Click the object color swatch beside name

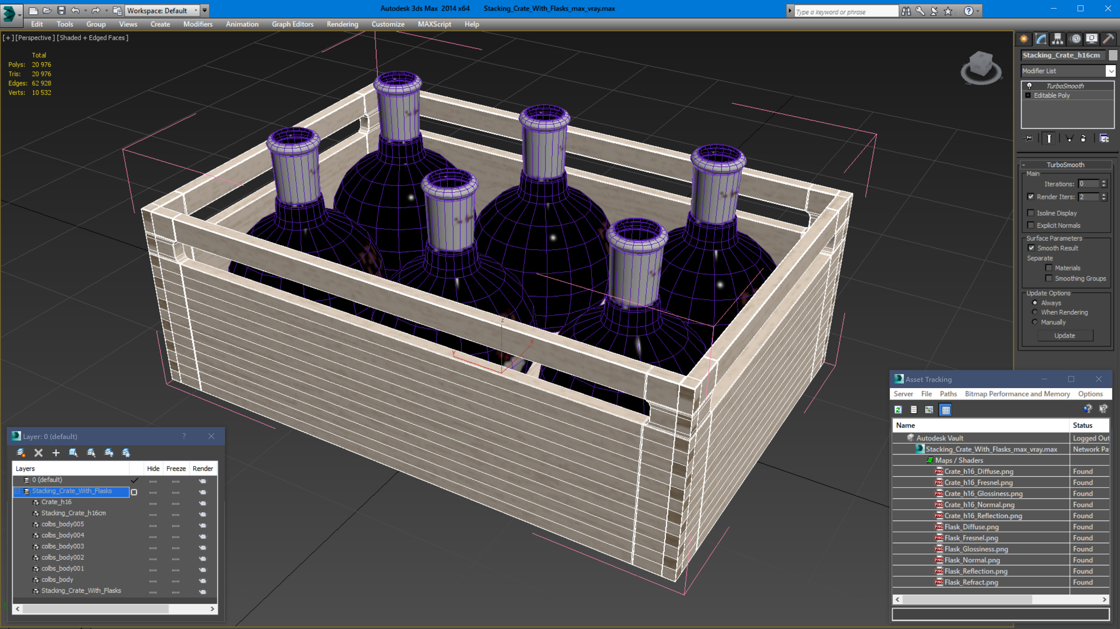tap(1113, 55)
